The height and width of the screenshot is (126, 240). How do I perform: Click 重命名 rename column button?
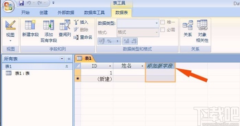click(x=83, y=37)
